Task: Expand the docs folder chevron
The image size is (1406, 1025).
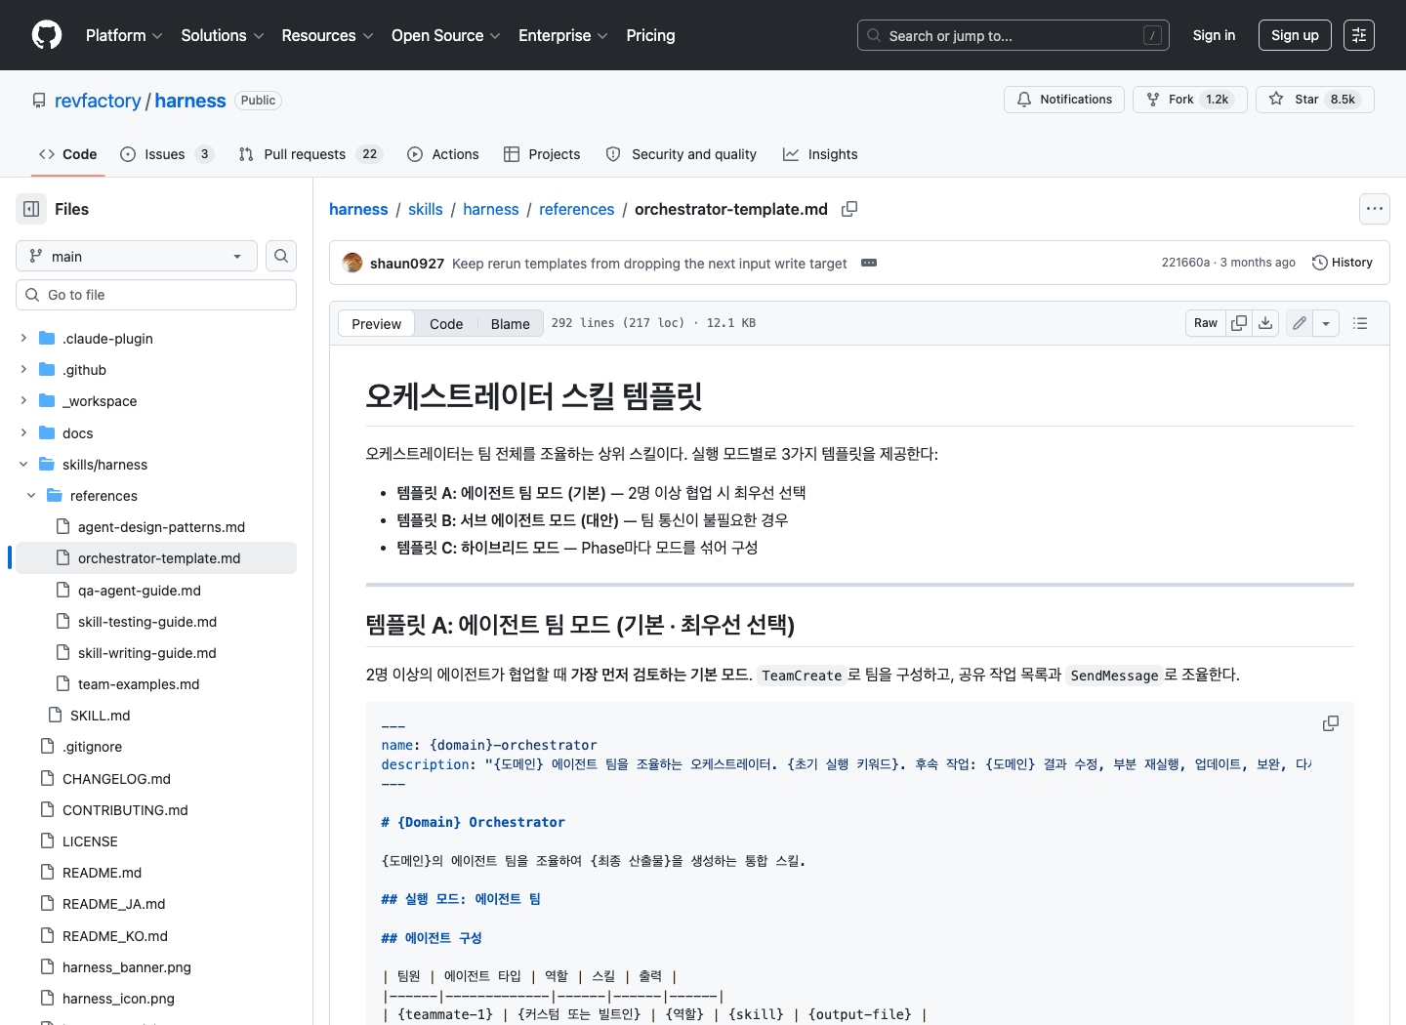Action: tap(23, 433)
